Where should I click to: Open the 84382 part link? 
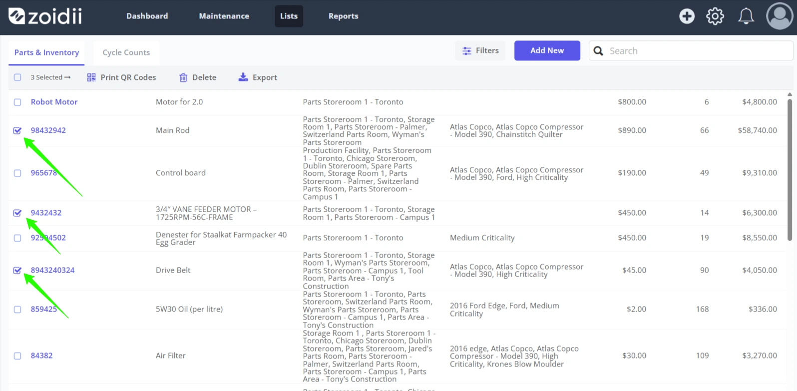pyautogui.click(x=41, y=356)
